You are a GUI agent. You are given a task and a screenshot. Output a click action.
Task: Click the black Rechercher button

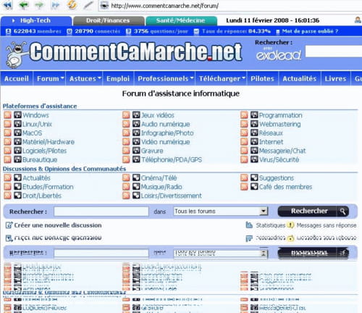(x=313, y=212)
